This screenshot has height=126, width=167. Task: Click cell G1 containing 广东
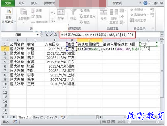coord(148,44)
